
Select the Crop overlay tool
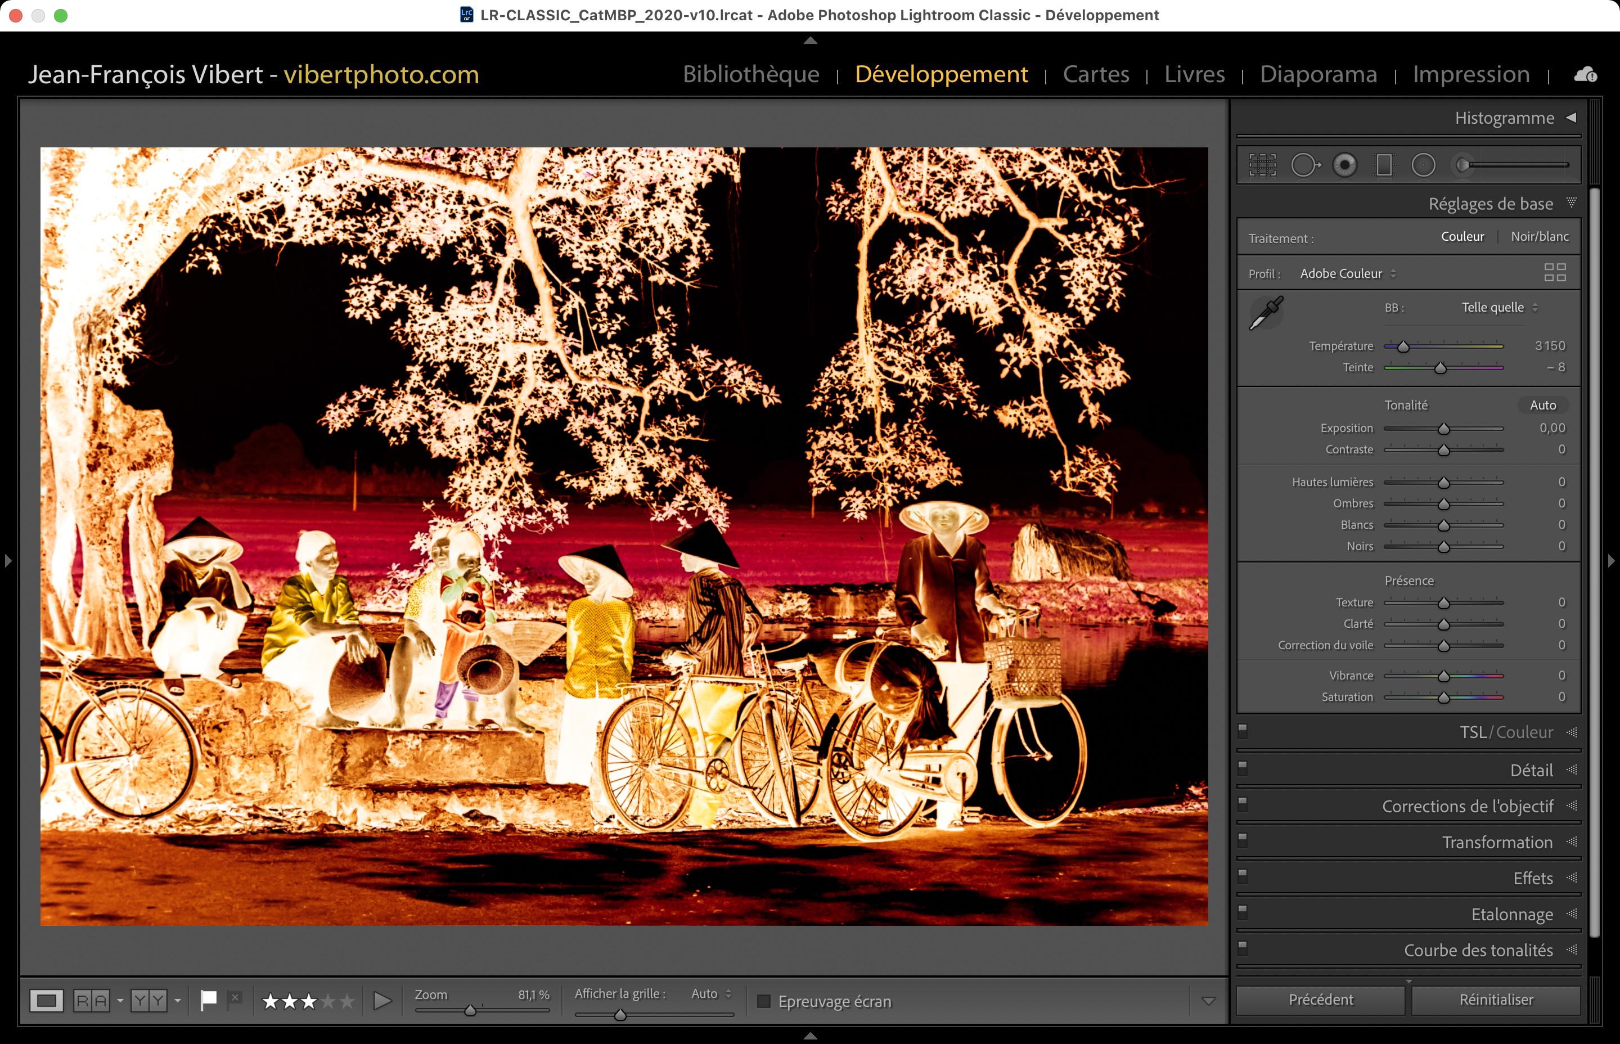pos(1262,165)
